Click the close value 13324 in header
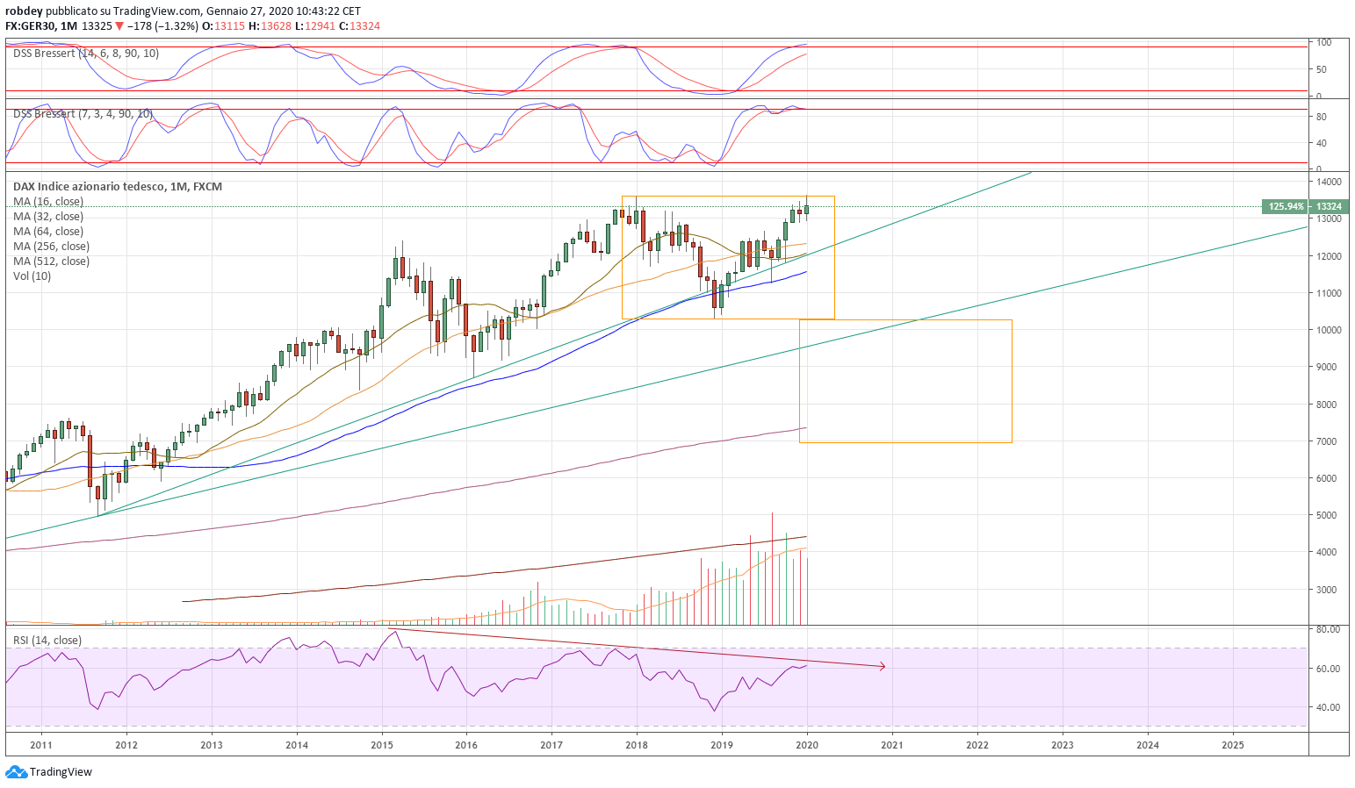 point(365,25)
